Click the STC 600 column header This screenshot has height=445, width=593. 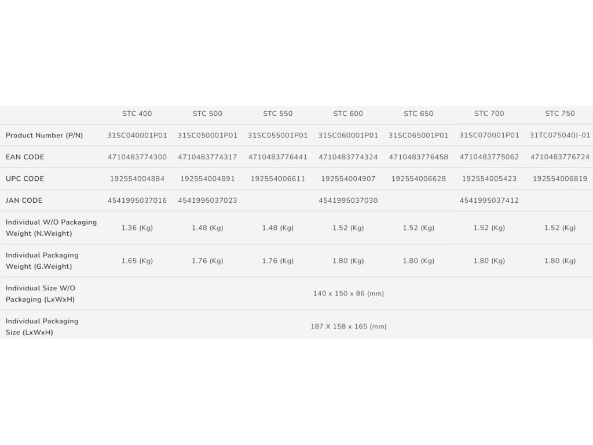348,114
